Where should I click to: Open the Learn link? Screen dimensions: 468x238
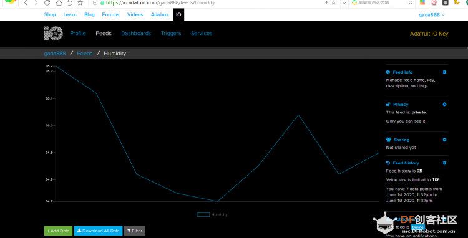point(70,14)
